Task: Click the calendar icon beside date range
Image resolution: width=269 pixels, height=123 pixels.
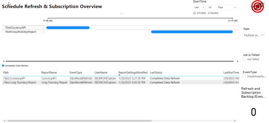Action: point(194,13)
